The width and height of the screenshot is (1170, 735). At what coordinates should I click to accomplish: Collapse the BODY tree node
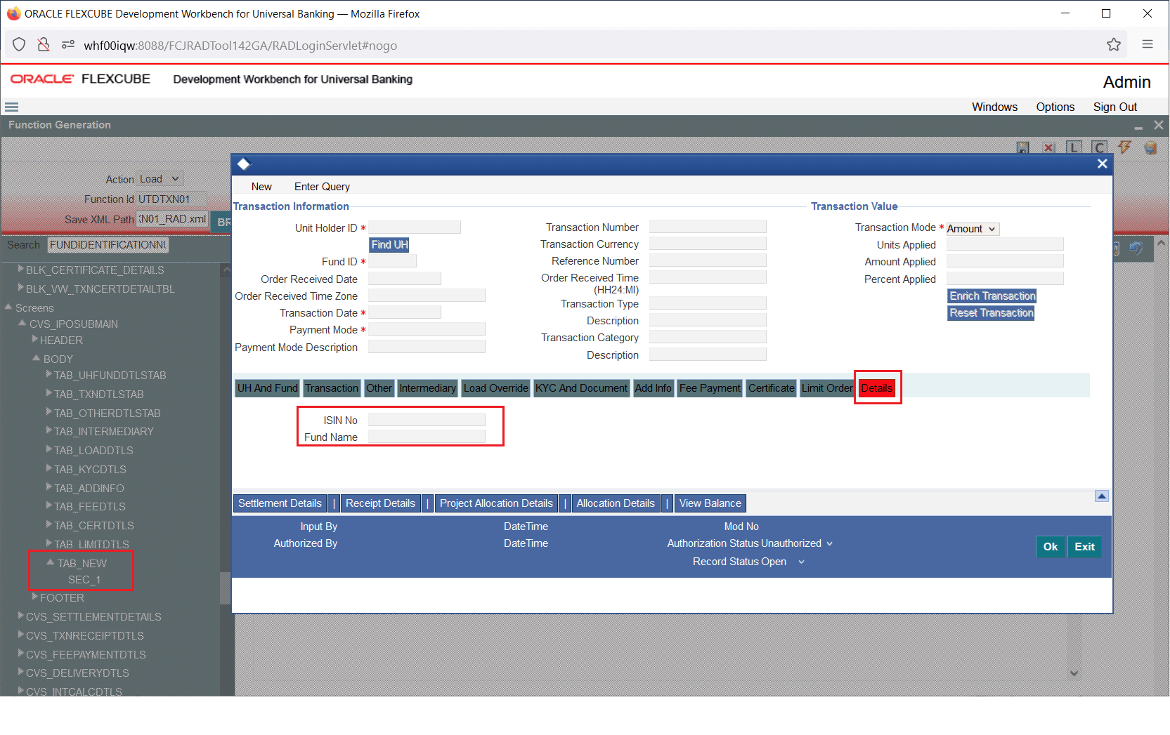coord(37,358)
